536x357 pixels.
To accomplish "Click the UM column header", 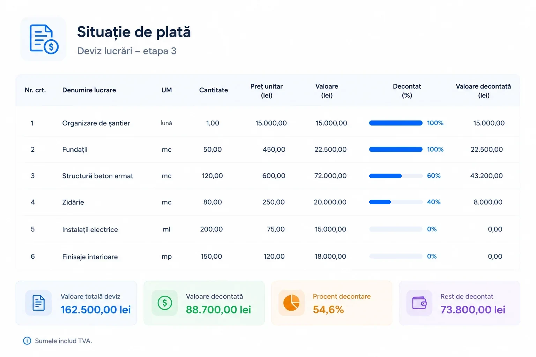I will pyautogui.click(x=166, y=90).
